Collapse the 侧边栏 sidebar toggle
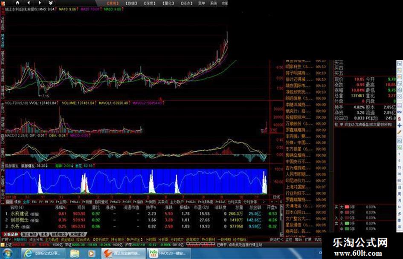The height and width of the screenshot is (259, 403). (x=276, y=239)
